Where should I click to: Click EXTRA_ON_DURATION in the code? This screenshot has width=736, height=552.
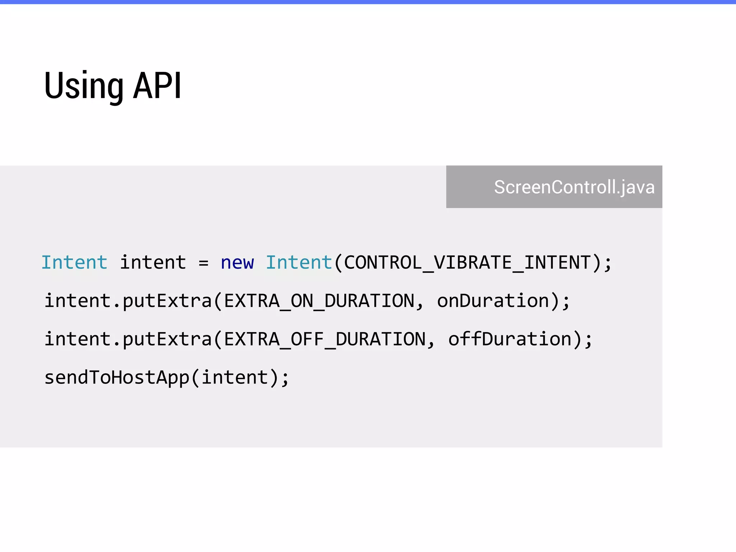[319, 301]
